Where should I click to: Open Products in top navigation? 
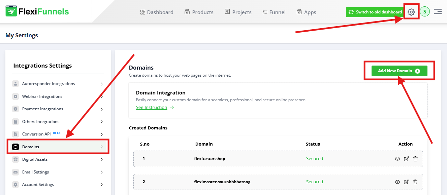[x=199, y=12]
